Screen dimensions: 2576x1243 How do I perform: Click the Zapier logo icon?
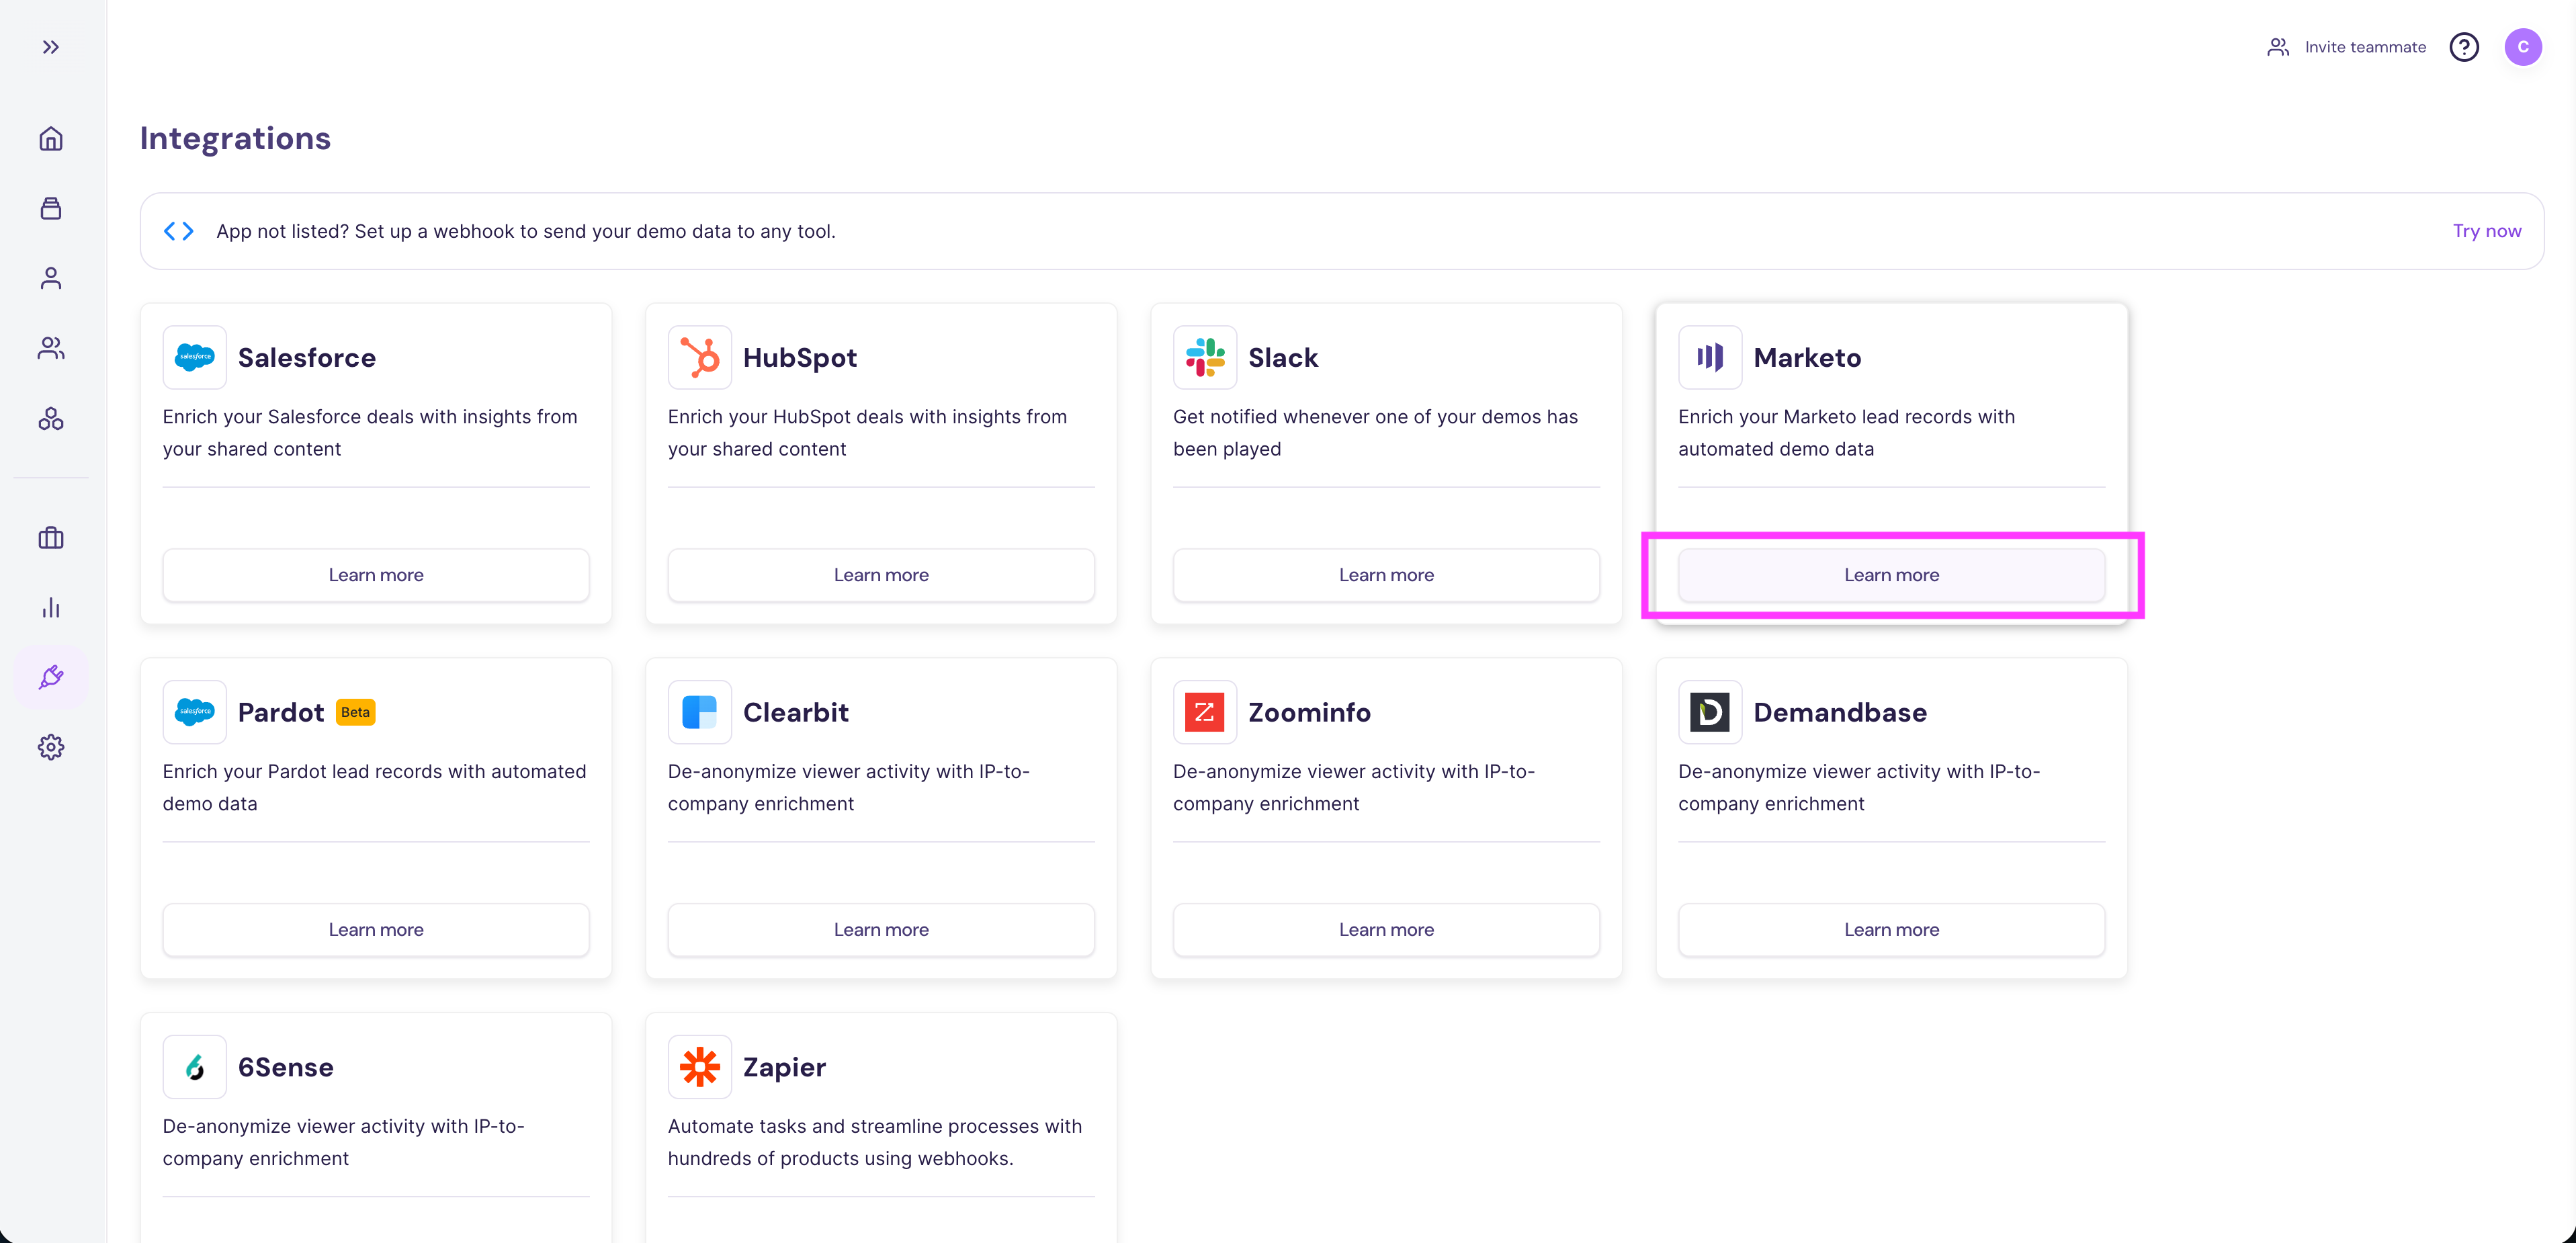point(700,1067)
